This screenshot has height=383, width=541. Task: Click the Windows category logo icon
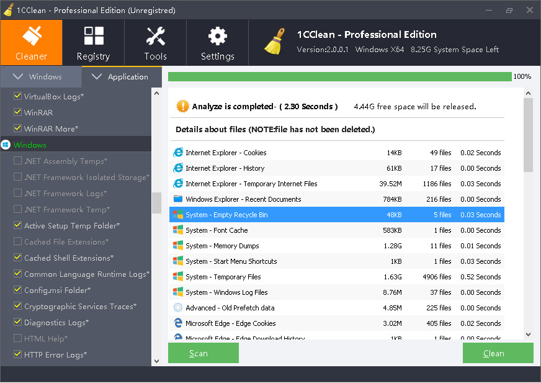point(6,145)
